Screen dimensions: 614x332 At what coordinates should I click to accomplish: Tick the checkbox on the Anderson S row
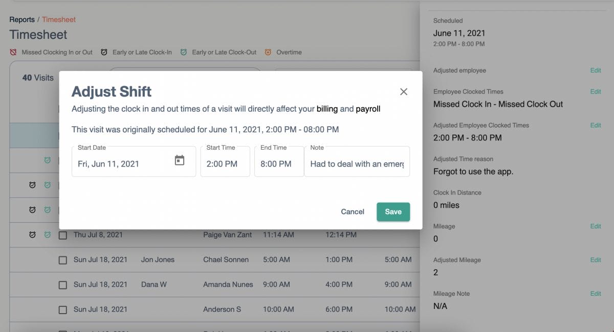63,309
